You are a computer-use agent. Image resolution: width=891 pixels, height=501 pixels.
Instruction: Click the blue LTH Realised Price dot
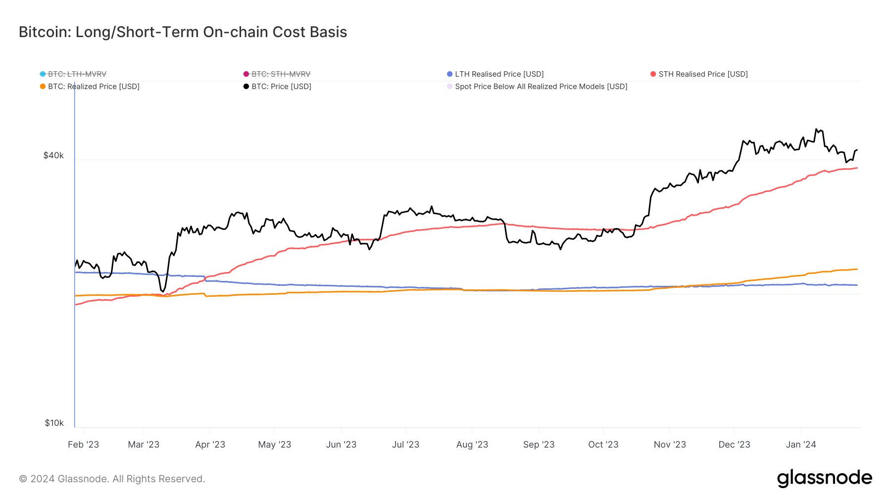449,74
